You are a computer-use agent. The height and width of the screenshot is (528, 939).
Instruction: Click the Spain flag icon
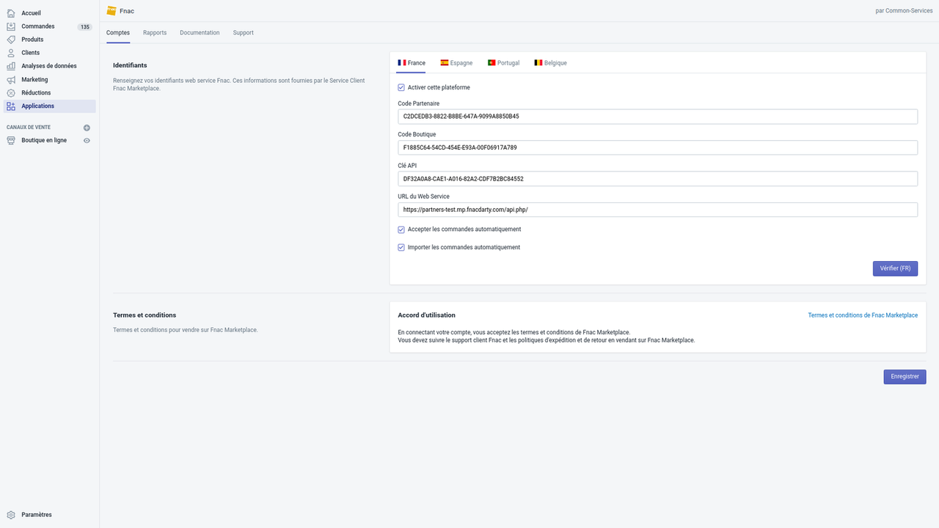click(445, 63)
